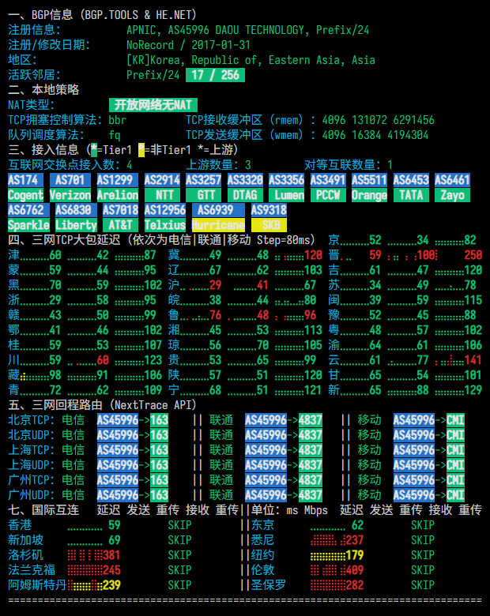Select the Zayo label
This screenshot has width=490, height=616.
coord(452,195)
